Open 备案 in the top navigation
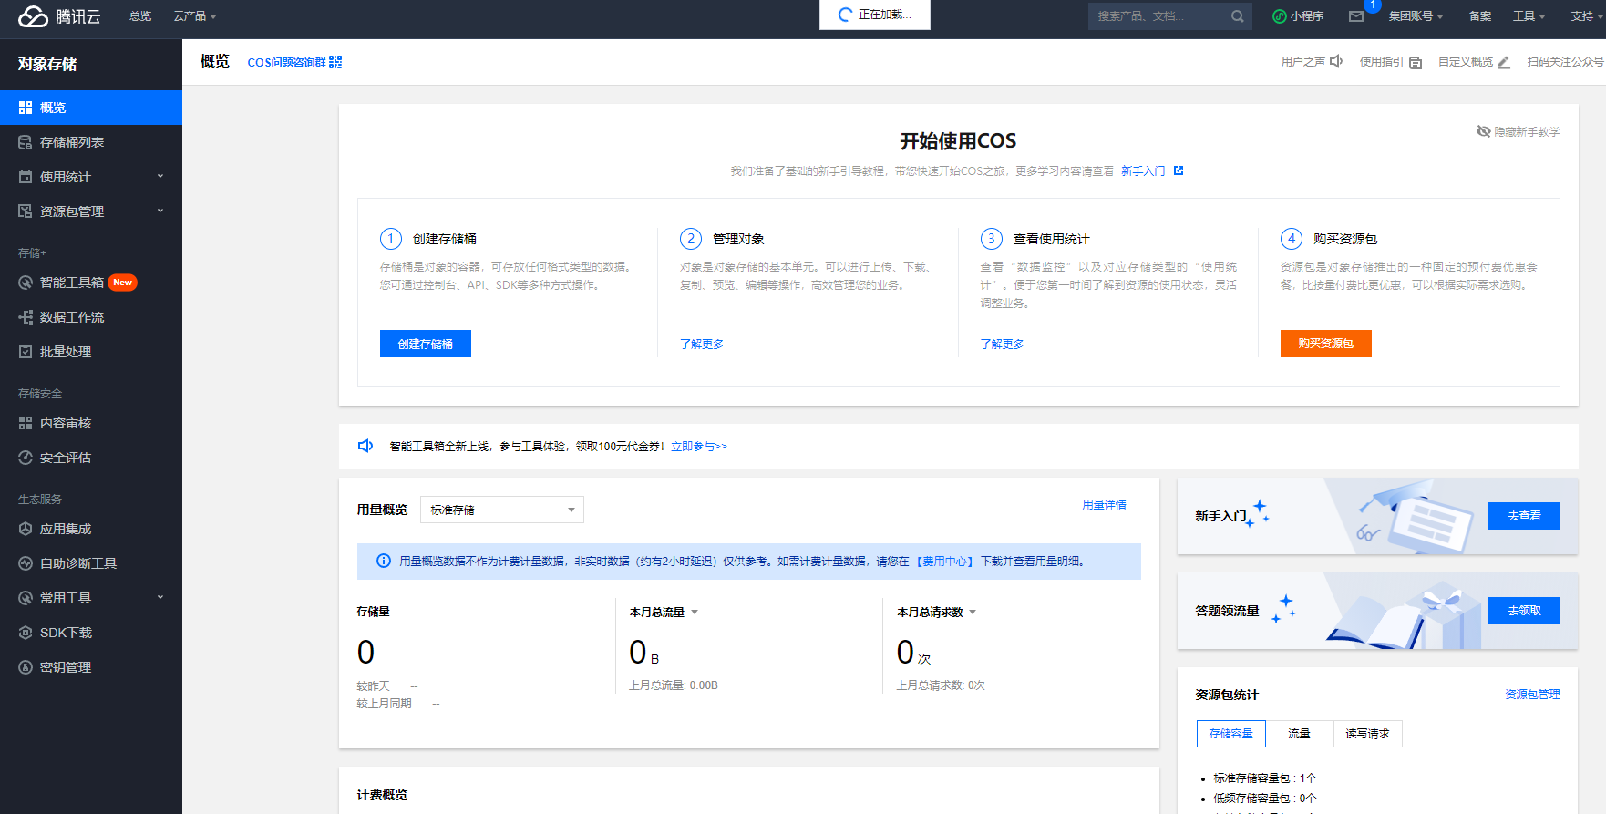Screen dimensions: 1606x814 coord(1480,16)
